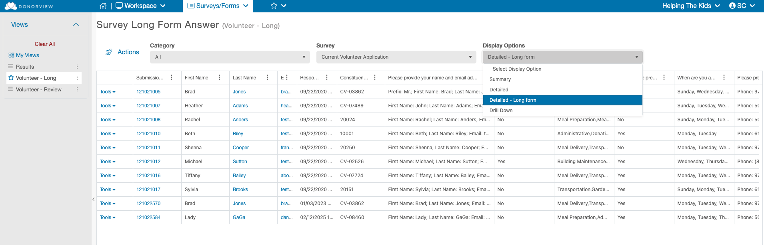Screen dimensions: 764x245
Task: Open Tools menu for Brad Jones 121021005
Action: click(x=108, y=92)
